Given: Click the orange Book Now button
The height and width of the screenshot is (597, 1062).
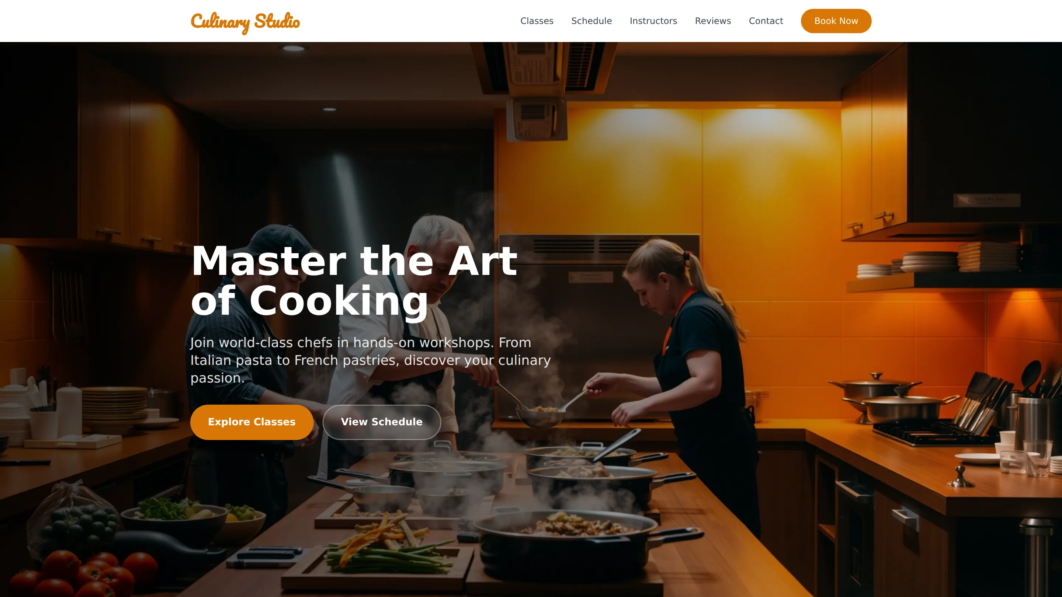Looking at the screenshot, I should [836, 21].
